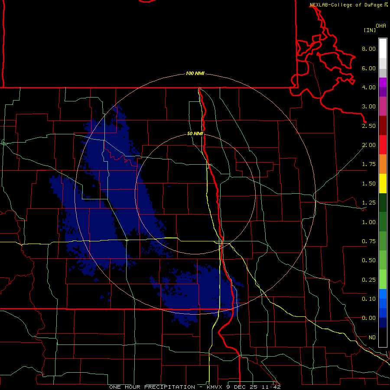Image resolution: width=390 pixels, height=390 pixels.
Task: Click the NEXLAB-College of DuPage credit text
Action: (x=346, y=5)
